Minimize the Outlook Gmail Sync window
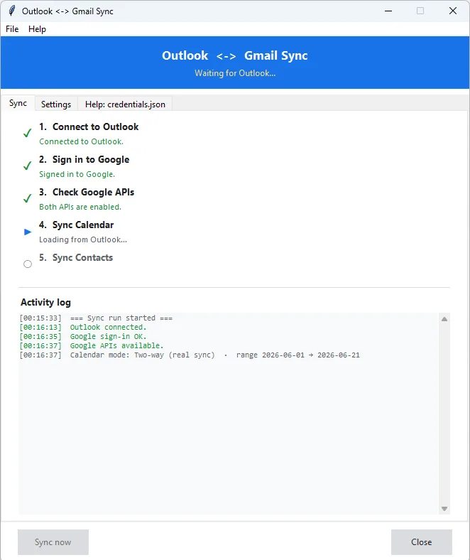 coord(388,11)
